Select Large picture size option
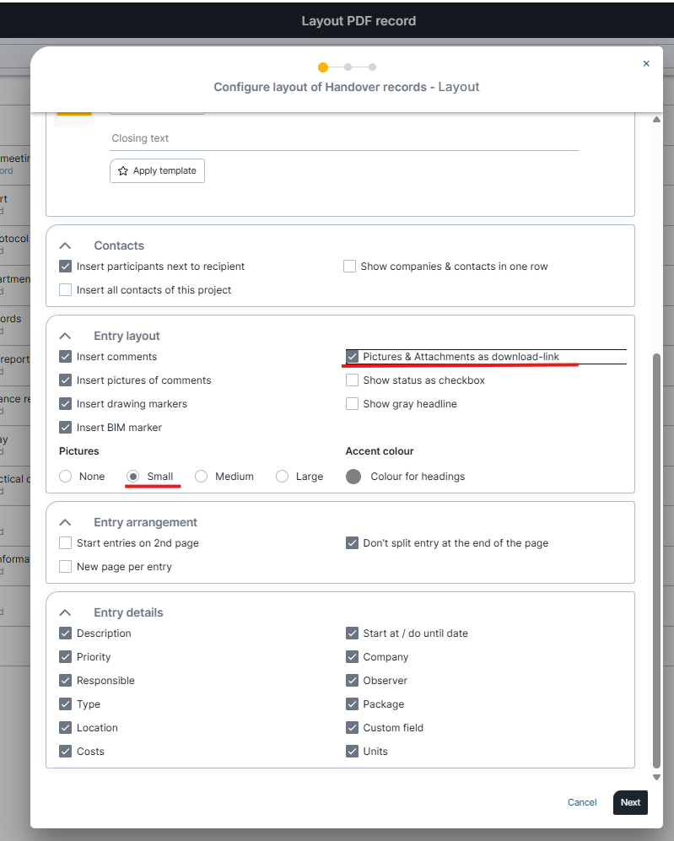The height and width of the screenshot is (841, 674). pos(283,477)
